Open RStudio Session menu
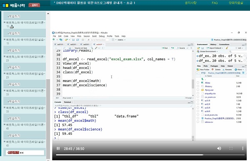 coord(87,36)
